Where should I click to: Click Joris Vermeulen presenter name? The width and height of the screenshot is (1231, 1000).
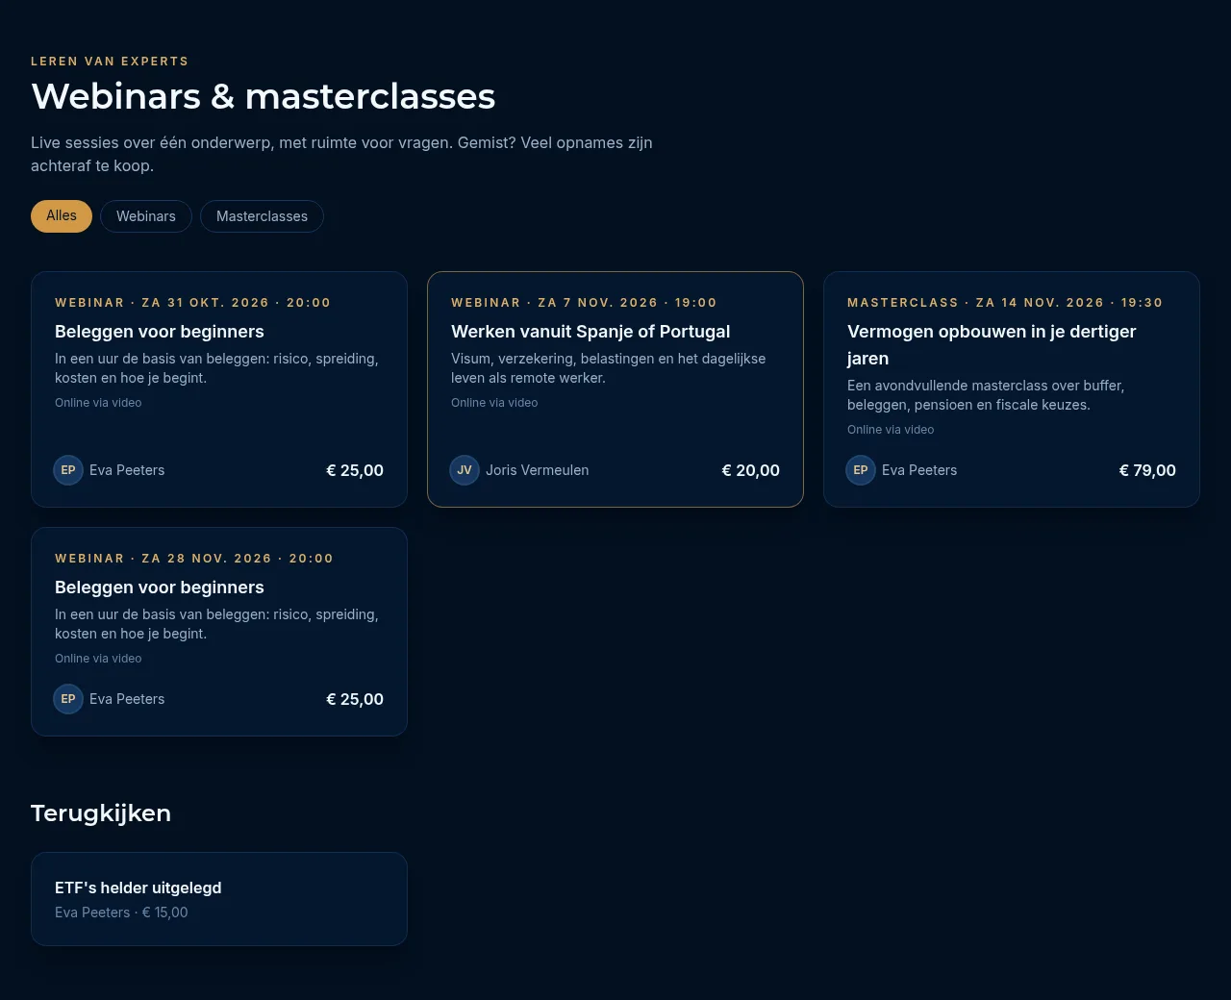point(537,470)
